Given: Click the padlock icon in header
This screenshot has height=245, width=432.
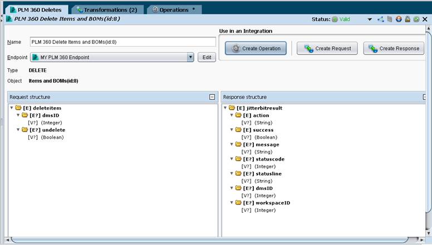Looking at the screenshot, I should 408,19.
